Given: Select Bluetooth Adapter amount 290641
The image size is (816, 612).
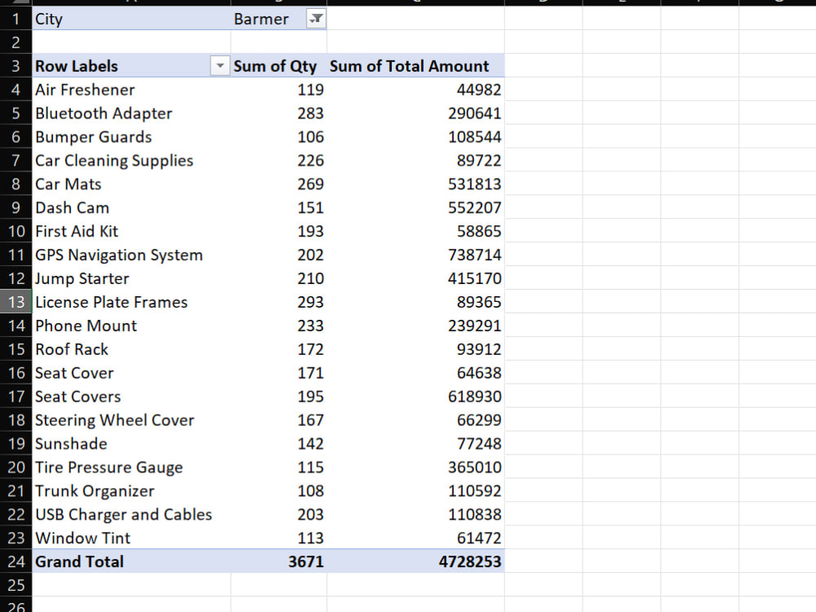Looking at the screenshot, I should click(x=416, y=113).
